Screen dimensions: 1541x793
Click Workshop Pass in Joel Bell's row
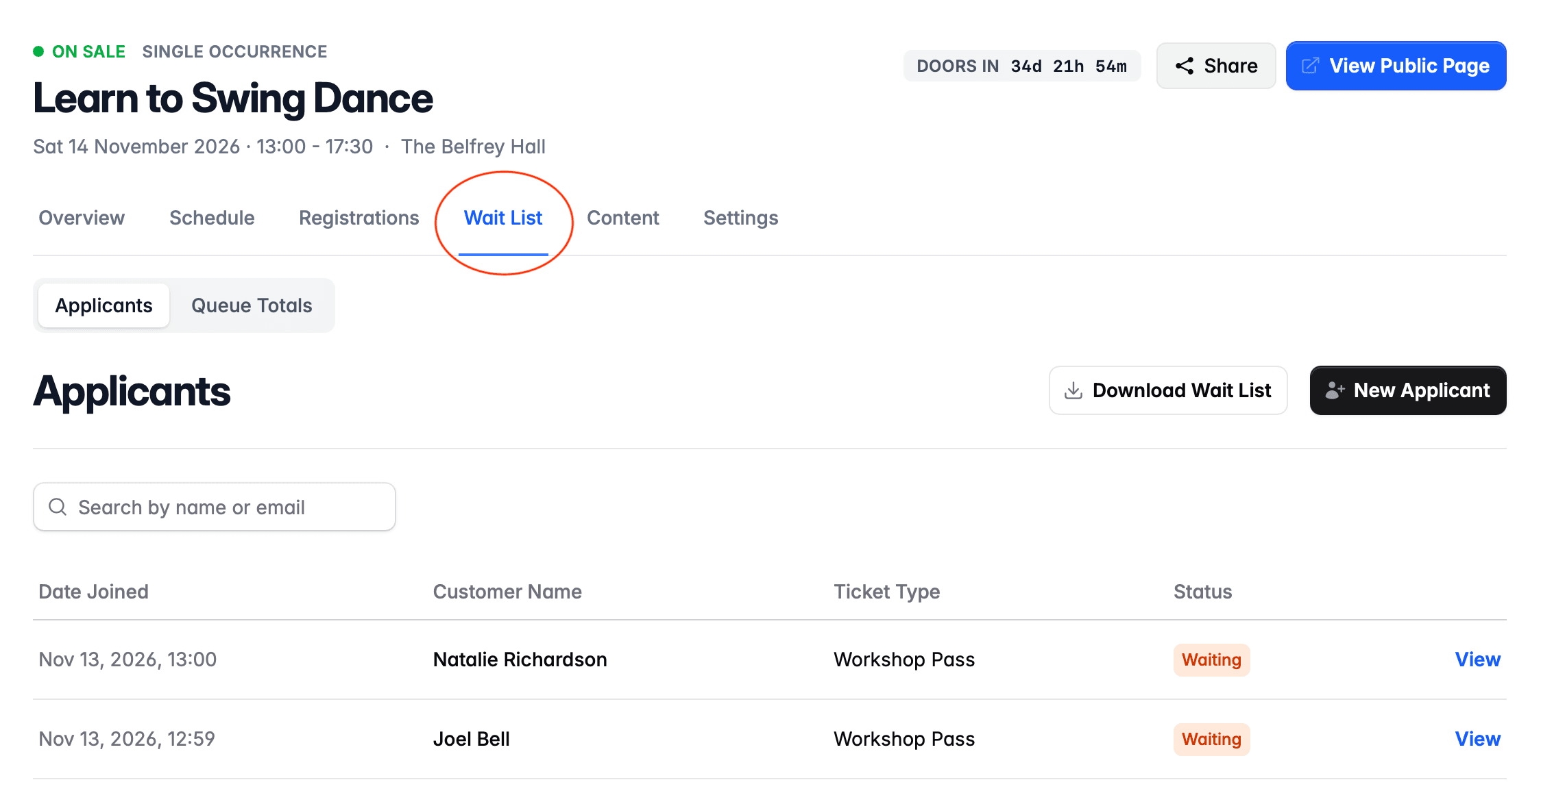coord(904,739)
